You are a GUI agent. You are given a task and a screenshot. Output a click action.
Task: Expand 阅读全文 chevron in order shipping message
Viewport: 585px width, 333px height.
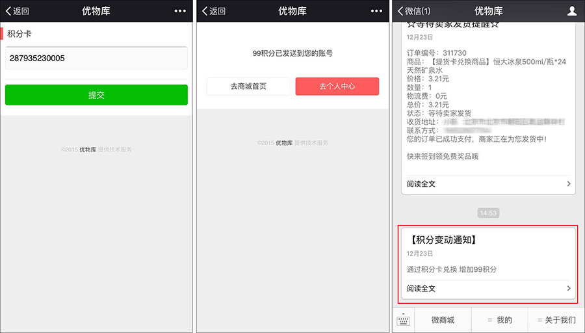[569, 184]
